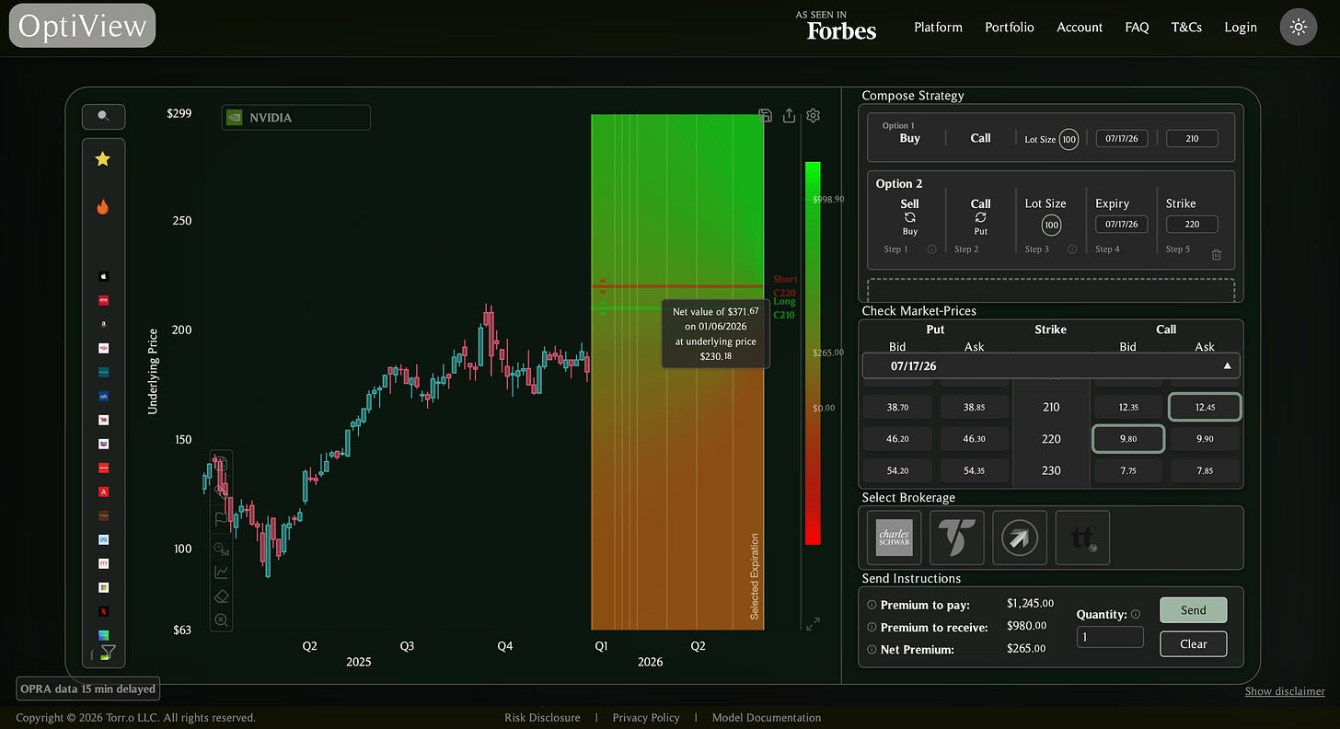Select the eraser chart tool

coord(221,596)
